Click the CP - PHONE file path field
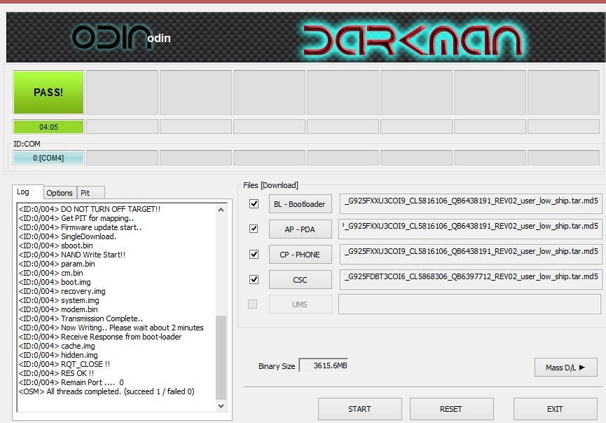606x423 pixels. click(x=471, y=254)
